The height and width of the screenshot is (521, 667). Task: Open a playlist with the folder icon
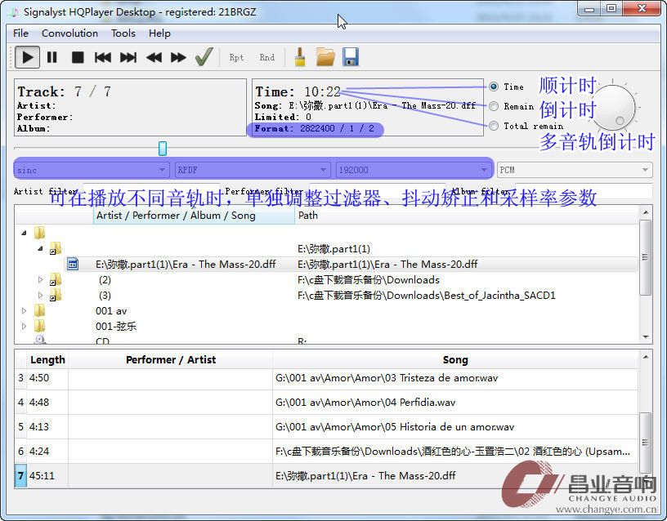click(x=325, y=57)
